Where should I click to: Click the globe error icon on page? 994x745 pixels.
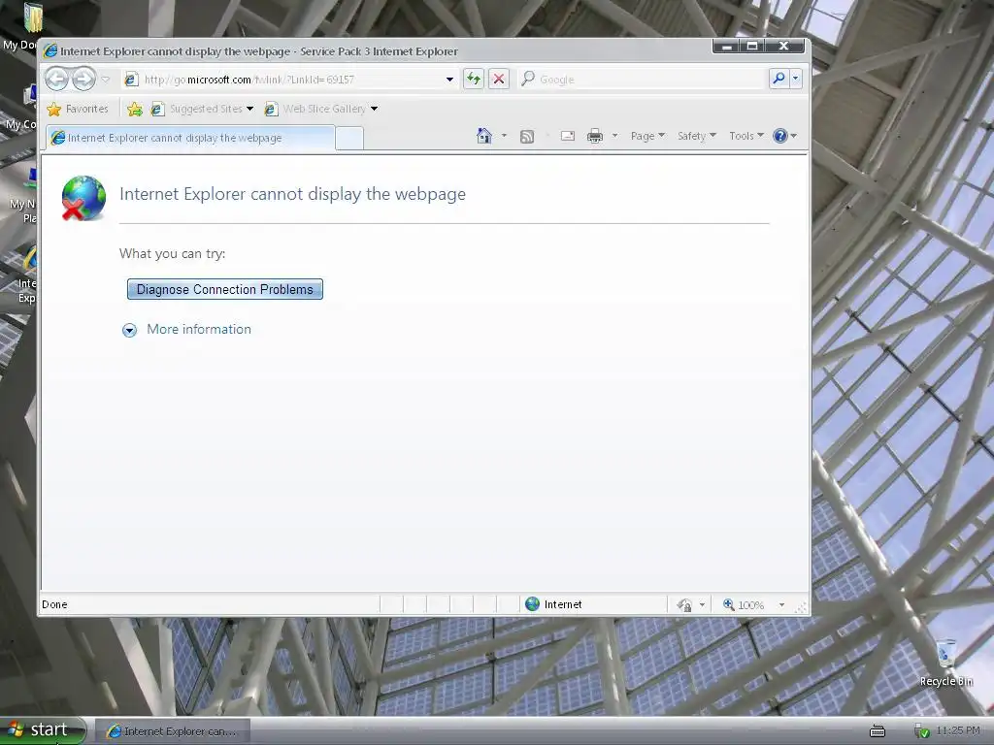point(83,198)
